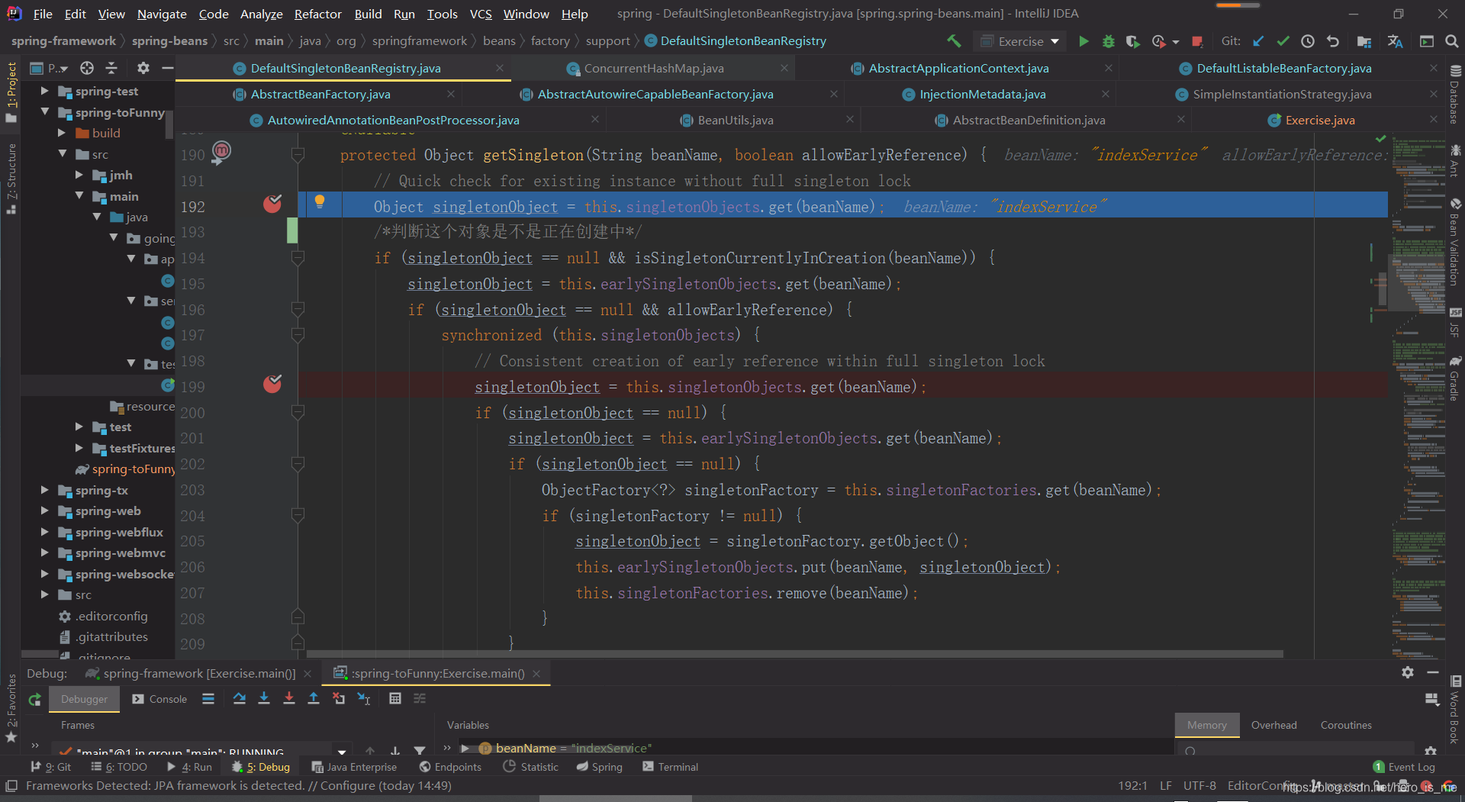1465x802 pixels.
Task: Collapse the spring-toFunny module node
Action: [x=45, y=112]
